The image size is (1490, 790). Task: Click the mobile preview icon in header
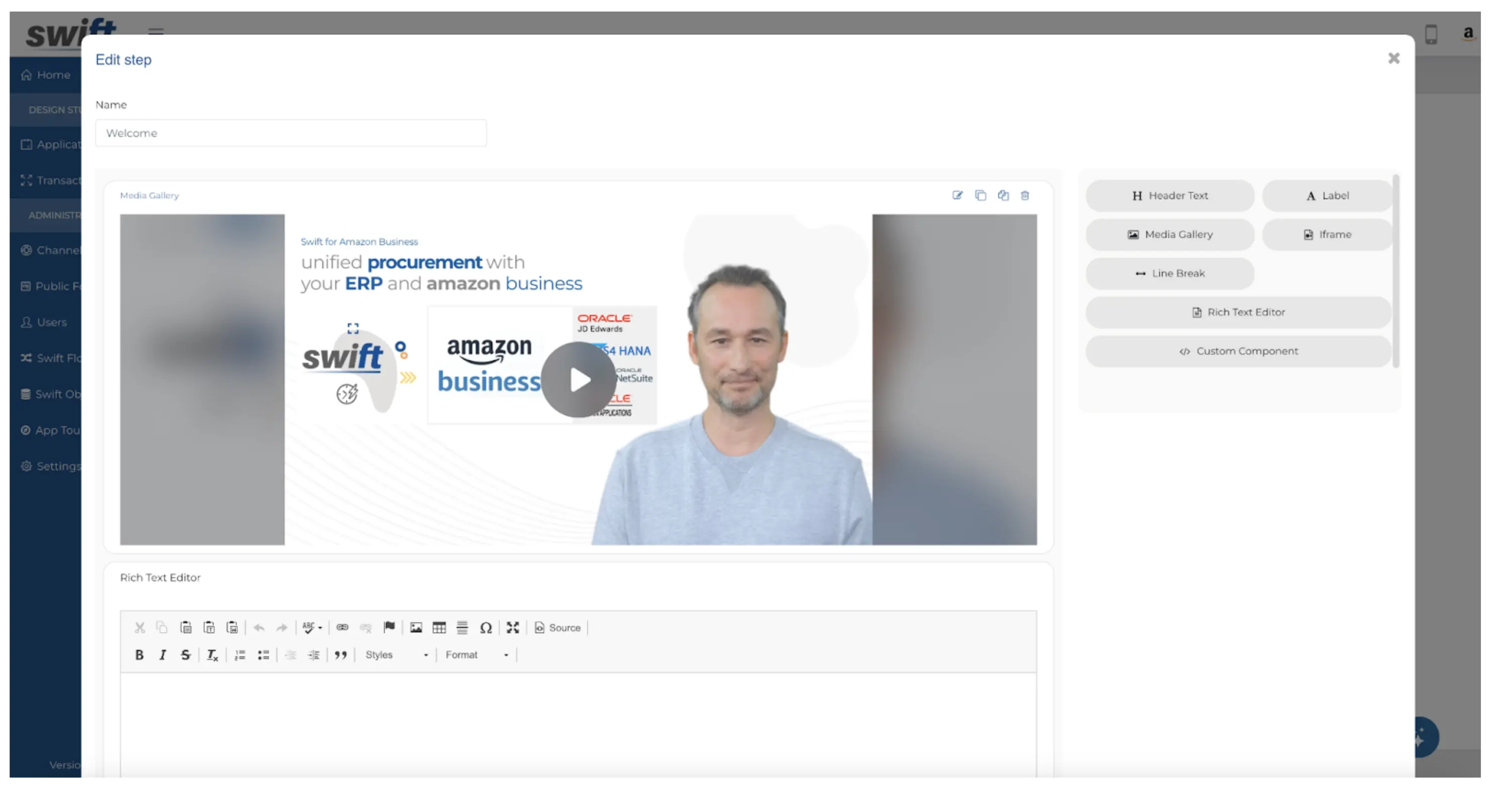point(1431,34)
